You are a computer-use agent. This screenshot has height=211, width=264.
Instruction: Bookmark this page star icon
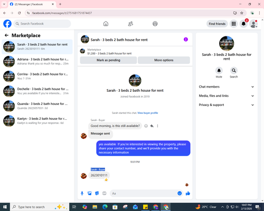(x=242, y=13)
